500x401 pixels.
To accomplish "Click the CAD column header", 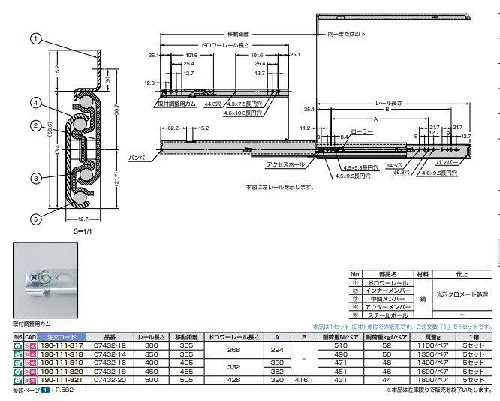I will point(30,337).
